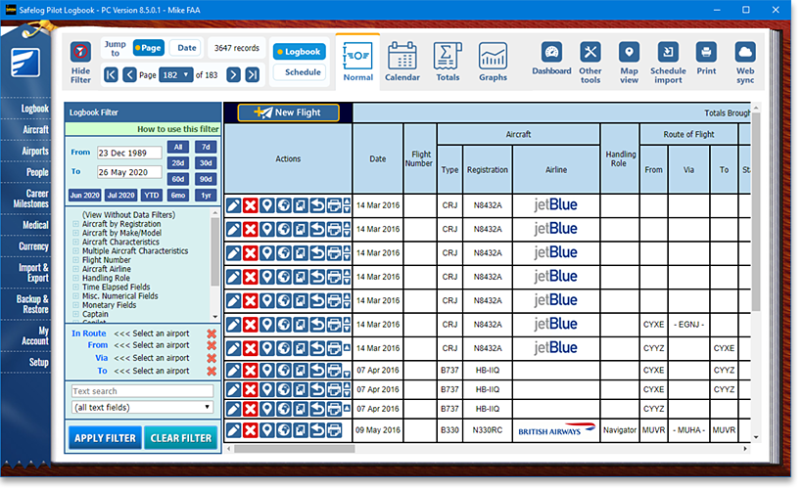803x489 pixels.
Task: Switch Jump to mode to Date
Action: [x=186, y=48]
